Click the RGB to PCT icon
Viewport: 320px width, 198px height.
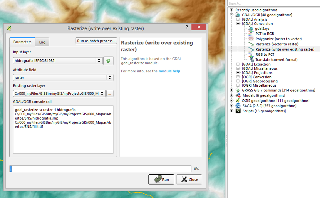tap(251, 54)
